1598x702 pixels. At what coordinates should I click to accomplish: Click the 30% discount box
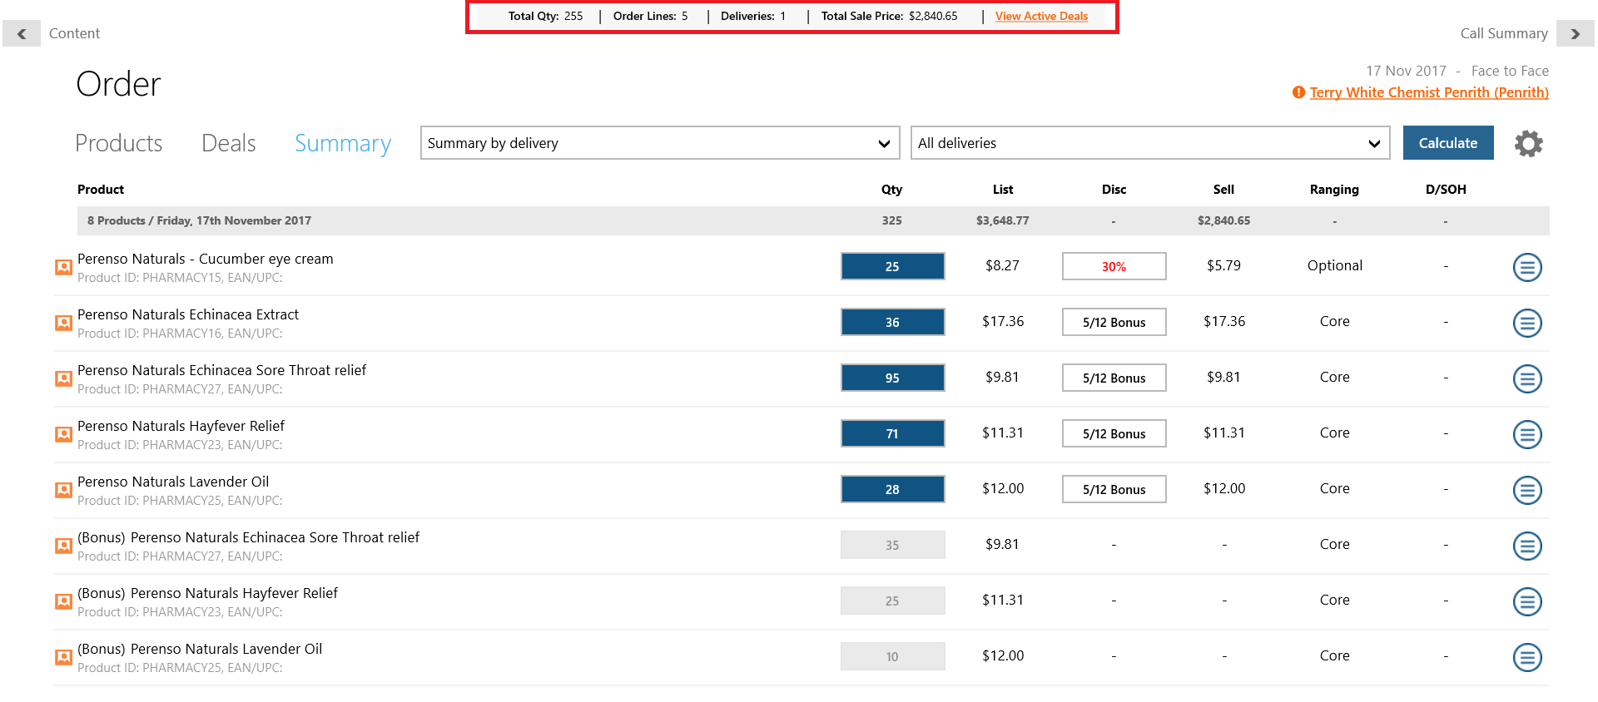(1114, 266)
